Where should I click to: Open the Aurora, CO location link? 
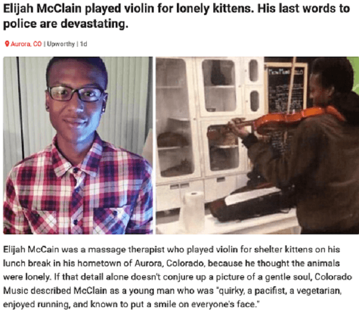(x=26, y=44)
